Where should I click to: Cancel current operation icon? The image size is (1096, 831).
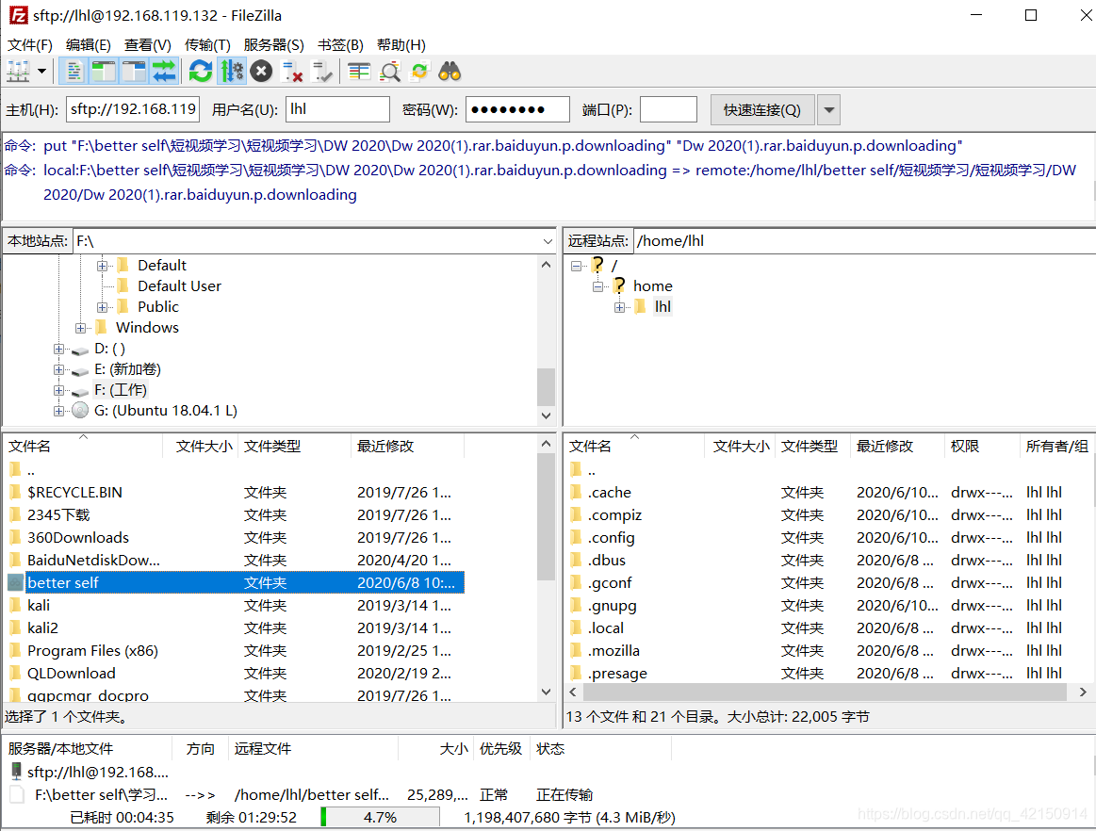(x=261, y=72)
